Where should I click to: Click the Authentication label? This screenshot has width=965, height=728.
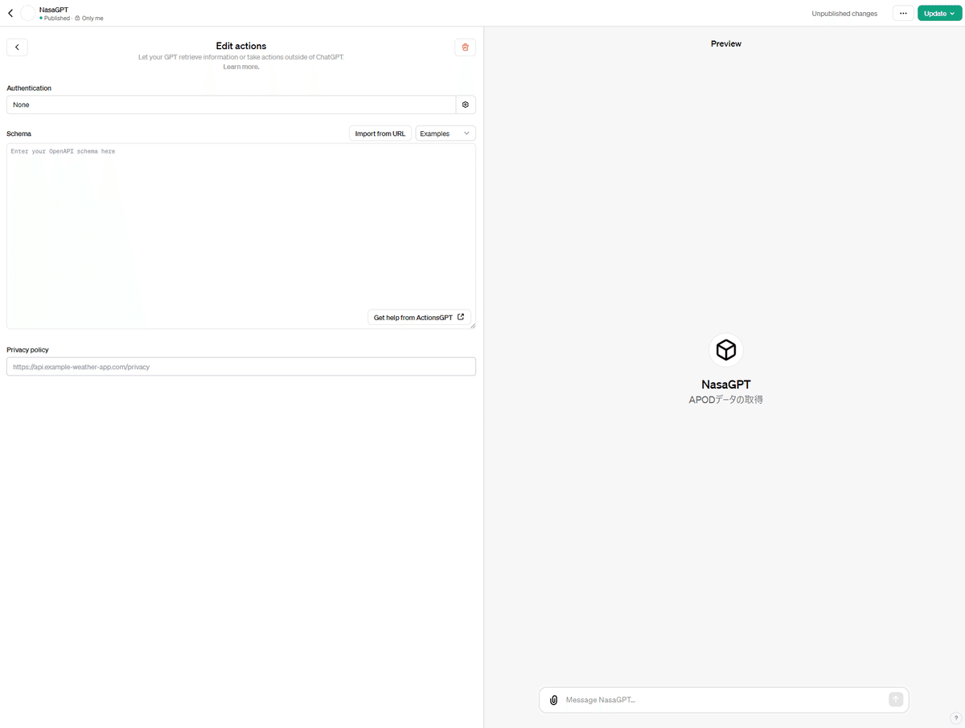(29, 88)
